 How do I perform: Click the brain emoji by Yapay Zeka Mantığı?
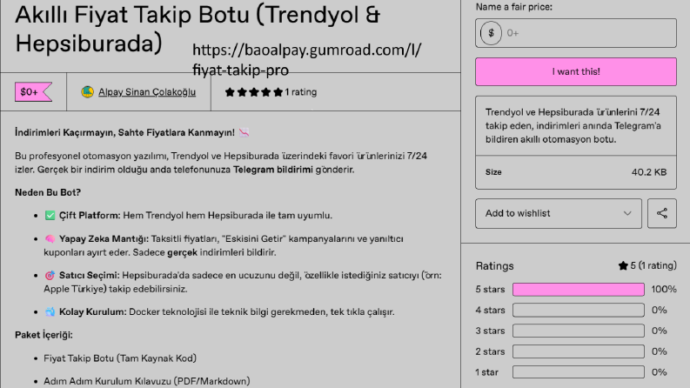pos(50,239)
